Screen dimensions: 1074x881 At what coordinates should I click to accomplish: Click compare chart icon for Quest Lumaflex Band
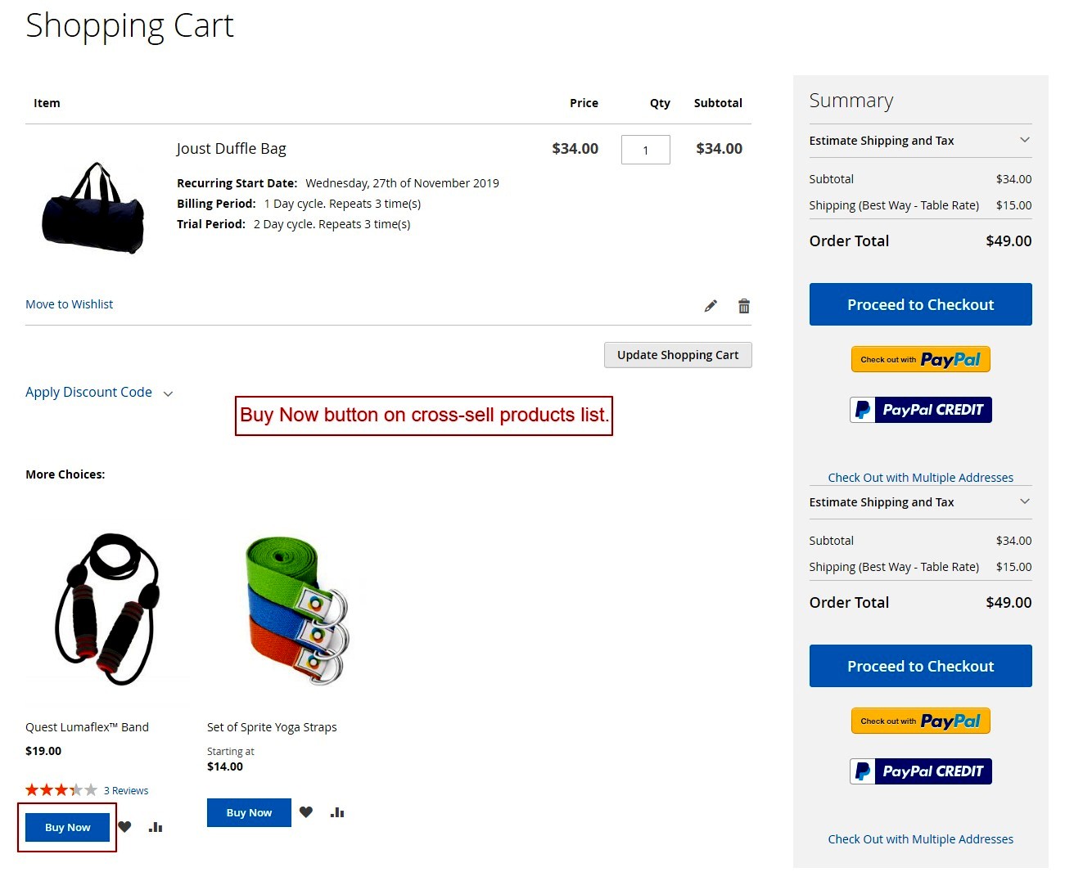tap(156, 827)
